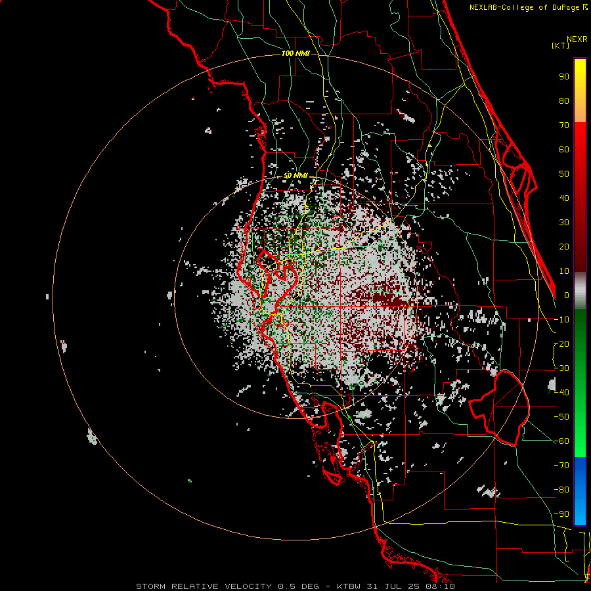Click the -60 scale value
The width and height of the screenshot is (591, 591).
coord(561,441)
